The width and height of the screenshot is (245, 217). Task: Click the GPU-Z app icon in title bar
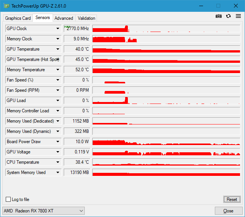(x=7, y=6)
